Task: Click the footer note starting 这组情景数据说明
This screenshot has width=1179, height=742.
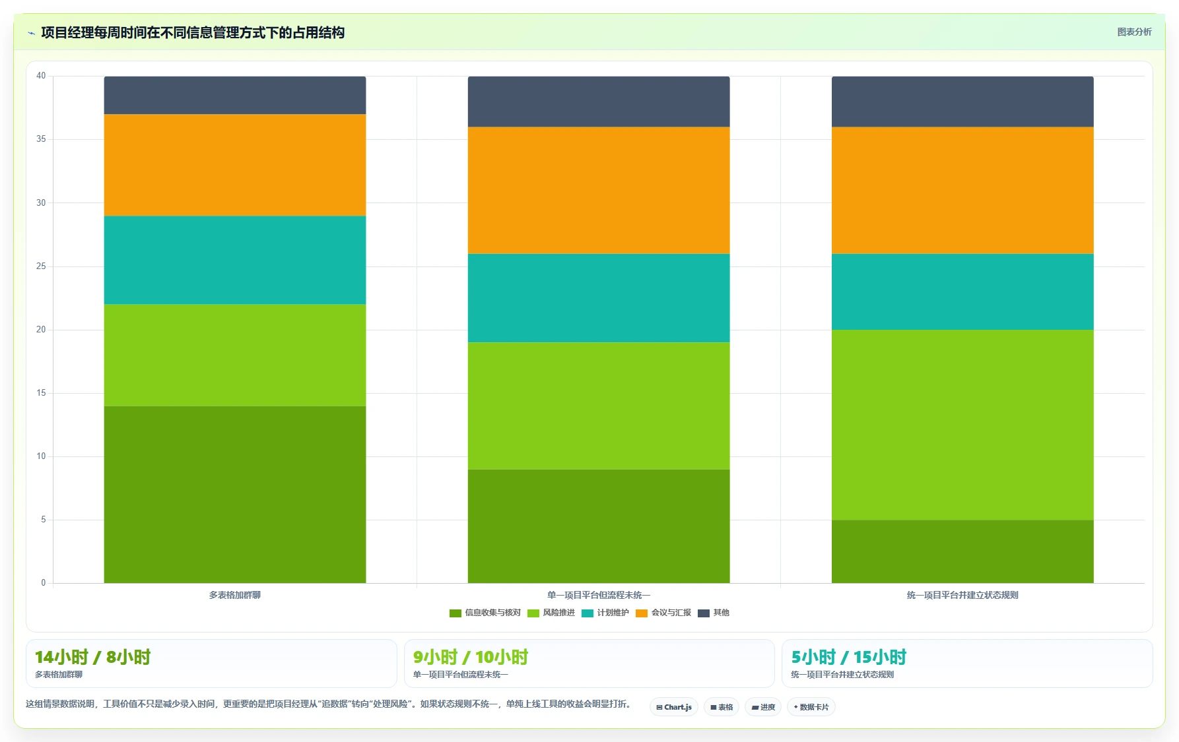Action: [328, 704]
